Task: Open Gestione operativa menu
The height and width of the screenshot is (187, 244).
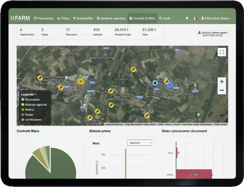Action: [x=111, y=19]
